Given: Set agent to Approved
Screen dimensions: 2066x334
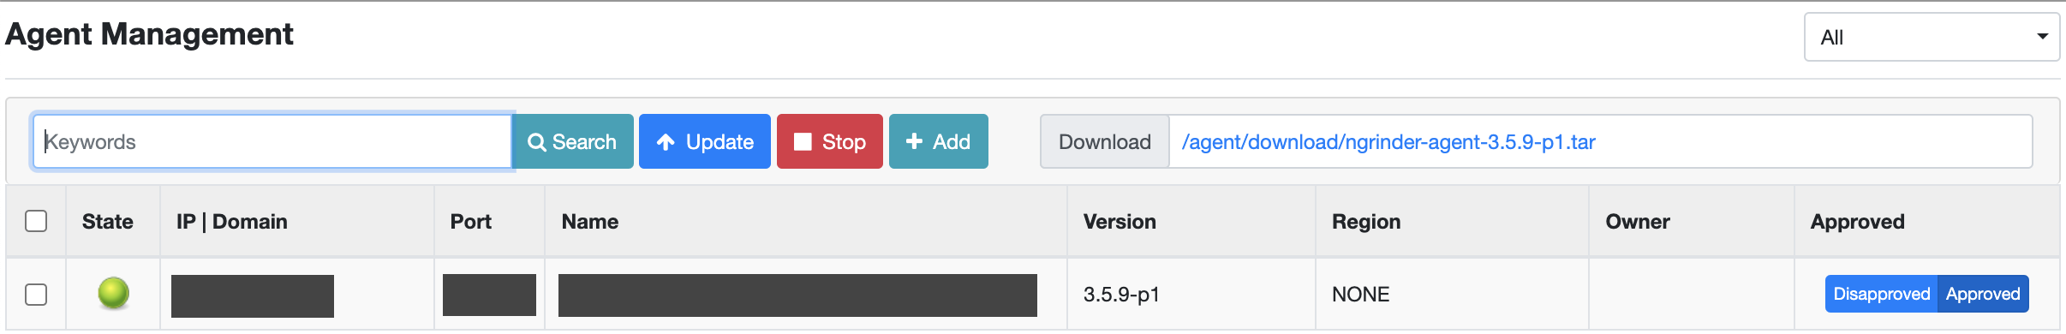Looking at the screenshot, I should click(x=1983, y=294).
